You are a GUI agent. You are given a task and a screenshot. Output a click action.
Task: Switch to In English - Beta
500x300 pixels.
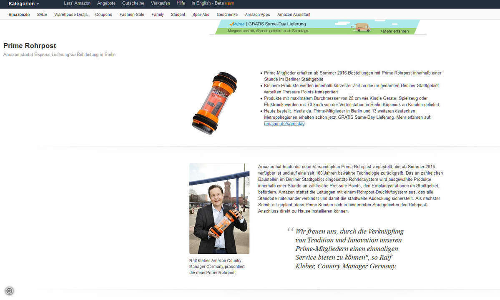click(x=212, y=3)
